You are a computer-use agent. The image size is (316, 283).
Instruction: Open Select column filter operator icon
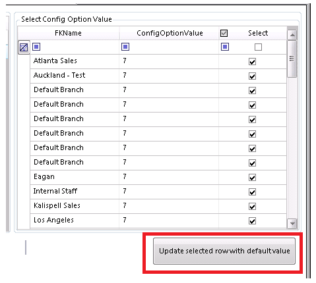[x=225, y=47]
